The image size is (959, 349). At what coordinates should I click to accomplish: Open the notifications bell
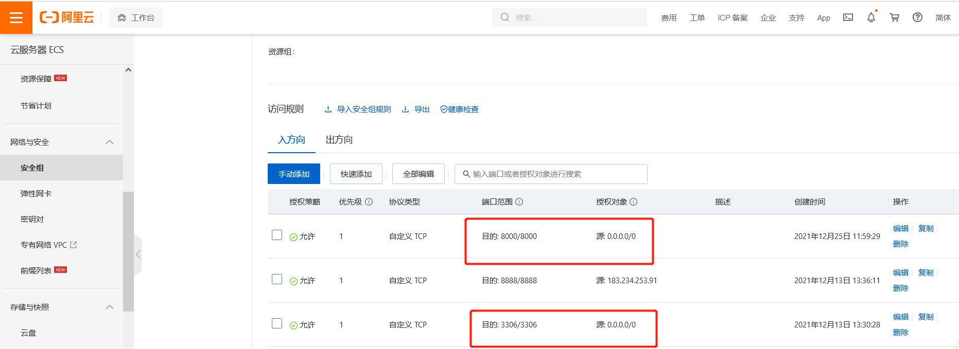(x=871, y=17)
